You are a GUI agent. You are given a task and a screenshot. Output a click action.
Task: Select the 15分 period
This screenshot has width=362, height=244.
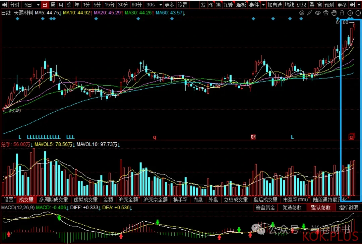109,5
